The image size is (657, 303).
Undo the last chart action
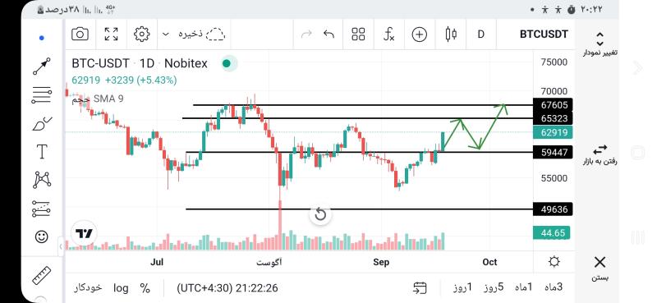click(x=329, y=34)
